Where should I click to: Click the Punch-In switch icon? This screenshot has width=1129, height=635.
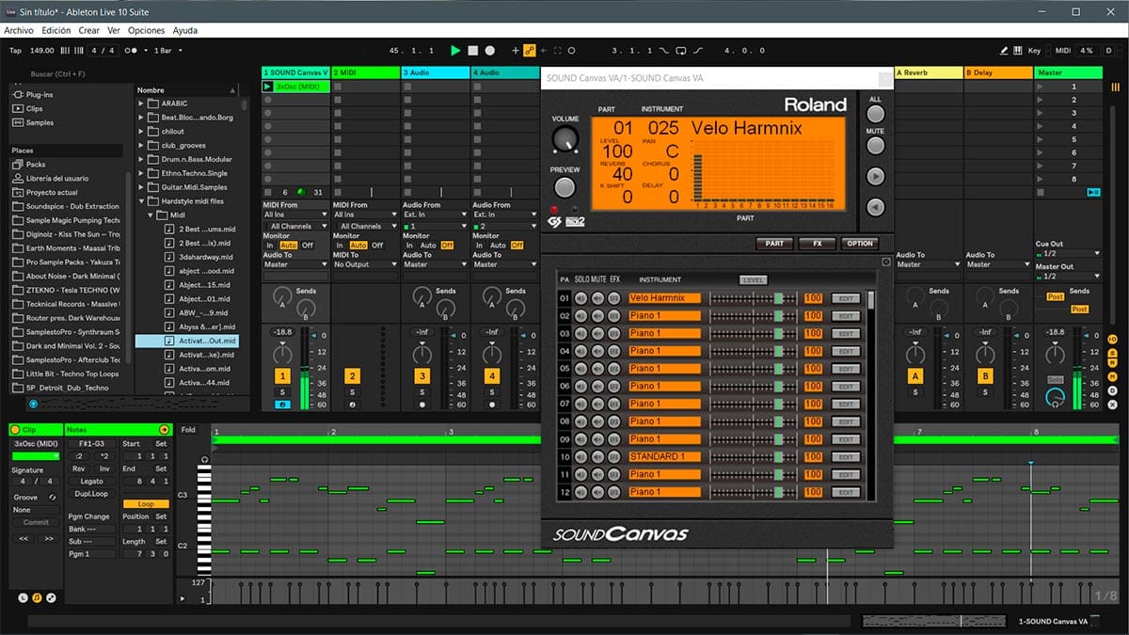coord(665,50)
